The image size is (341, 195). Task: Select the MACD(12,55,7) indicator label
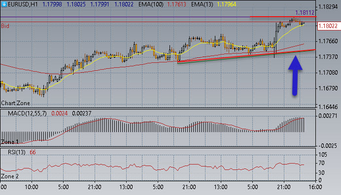pyautogui.click(x=27, y=113)
